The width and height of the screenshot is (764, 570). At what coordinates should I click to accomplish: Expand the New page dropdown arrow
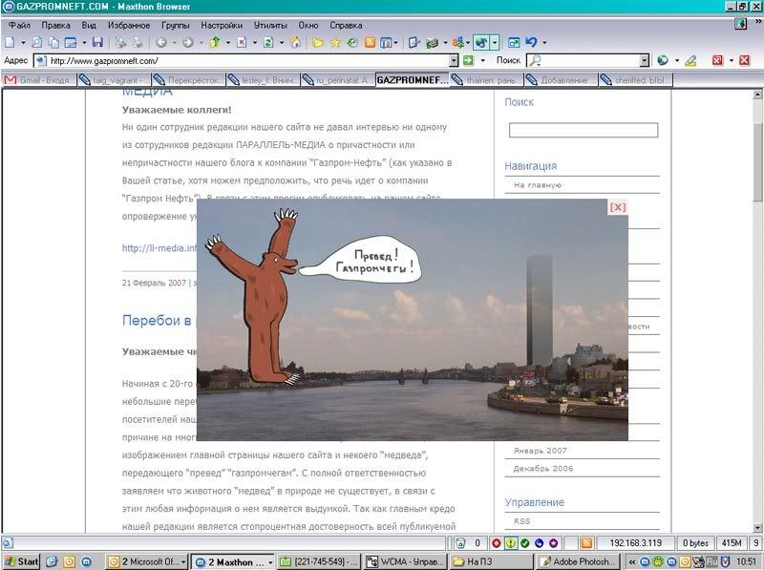pos(22,43)
